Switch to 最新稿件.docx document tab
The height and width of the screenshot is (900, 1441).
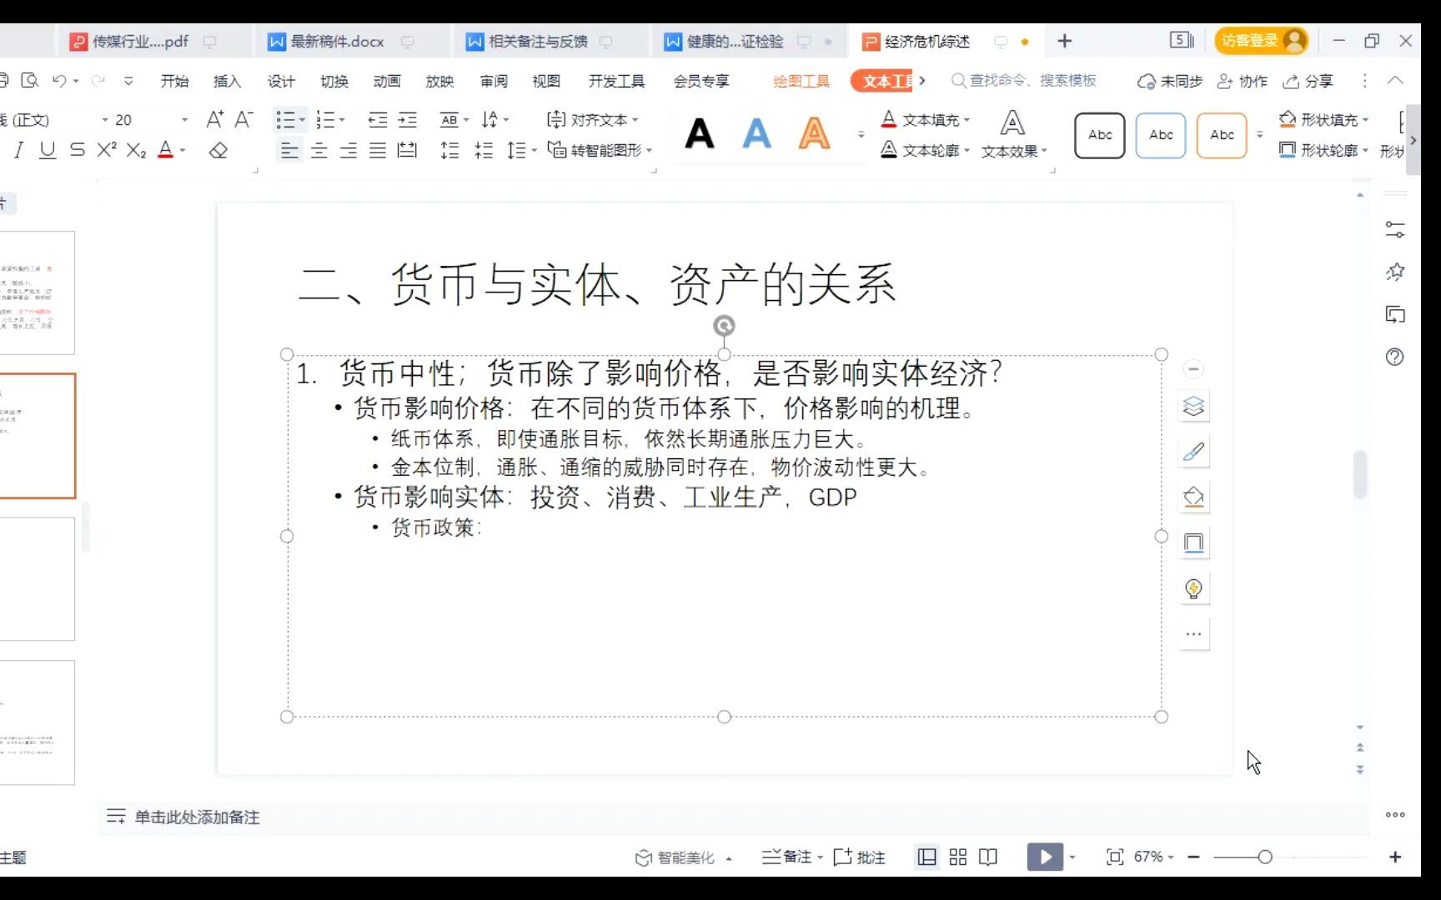(337, 41)
